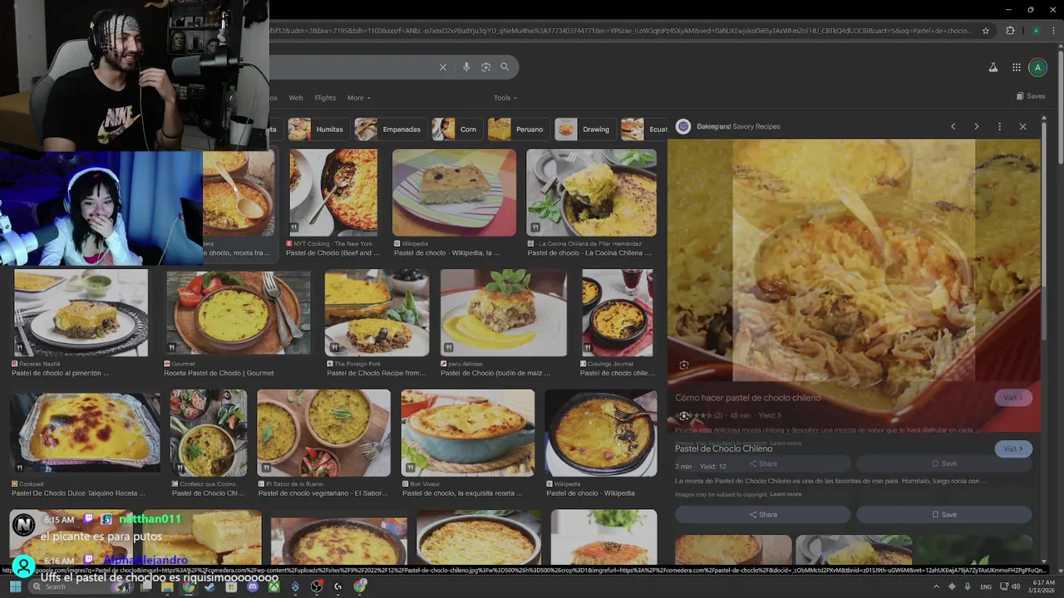Submit search using magnifier icon
This screenshot has width=1064, height=598.
[505, 67]
